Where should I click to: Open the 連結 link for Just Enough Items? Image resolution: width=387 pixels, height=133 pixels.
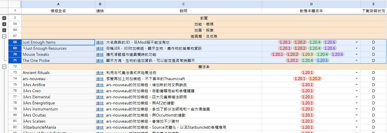click(100, 43)
